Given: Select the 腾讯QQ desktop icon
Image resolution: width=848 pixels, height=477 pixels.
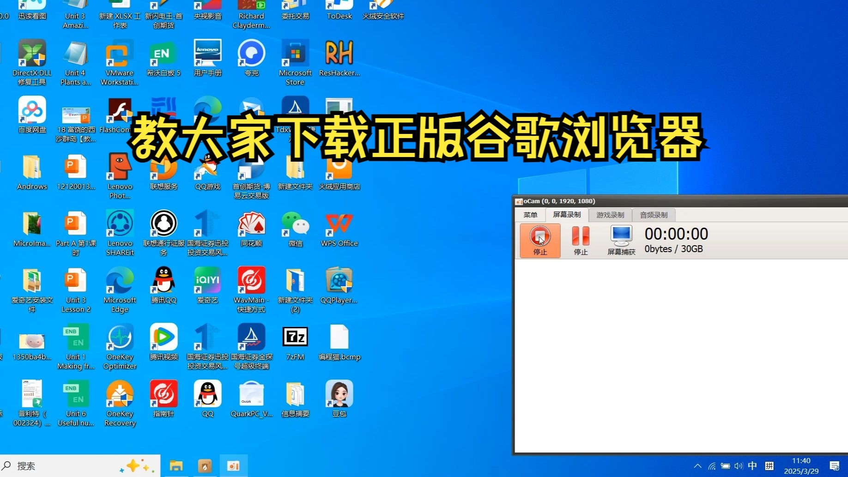Looking at the screenshot, I should click(x=164, y=286).
